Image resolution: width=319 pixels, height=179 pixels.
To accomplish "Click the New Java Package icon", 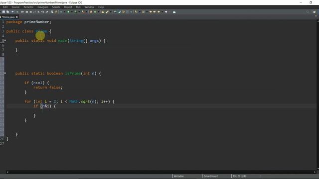I will 91,12.
